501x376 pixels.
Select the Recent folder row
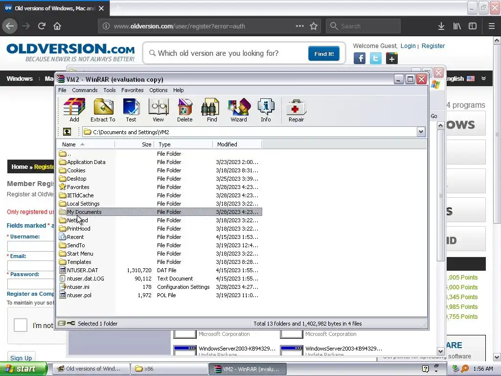[159, 237]
